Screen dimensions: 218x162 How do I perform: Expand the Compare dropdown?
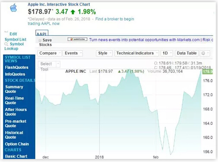[50, 53]
